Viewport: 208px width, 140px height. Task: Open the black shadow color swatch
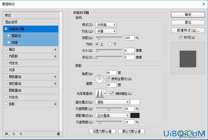[x=135, y=116]
